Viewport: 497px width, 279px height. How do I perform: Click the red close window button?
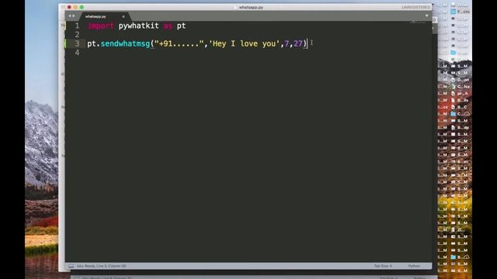tap(69, 7)
